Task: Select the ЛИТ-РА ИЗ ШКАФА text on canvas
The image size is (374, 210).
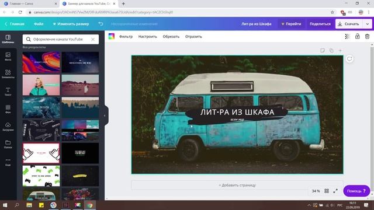Action: 237,112
